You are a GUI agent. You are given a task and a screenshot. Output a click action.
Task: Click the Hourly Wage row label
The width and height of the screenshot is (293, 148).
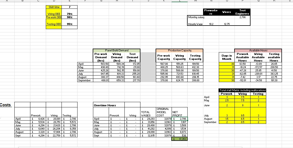pyautogui.click(x=195, y=24)
